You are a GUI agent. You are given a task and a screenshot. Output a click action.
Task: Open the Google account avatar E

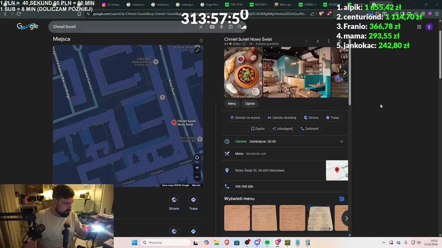click(x=429, y=27)
